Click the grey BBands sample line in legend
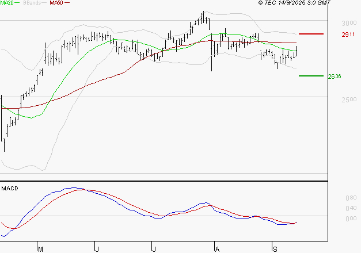 44,3
